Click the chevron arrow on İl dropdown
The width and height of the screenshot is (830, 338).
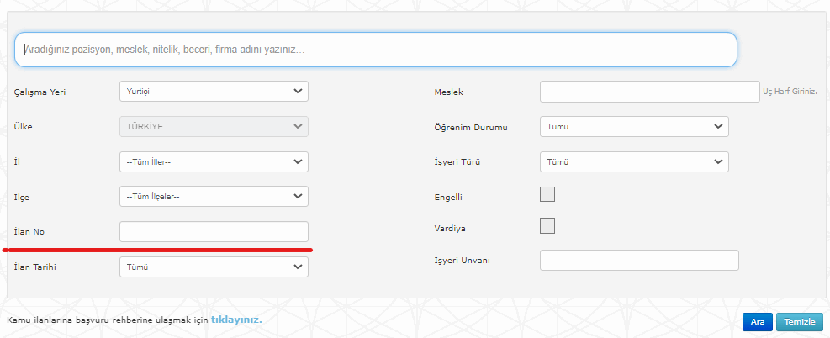coord(298,161)
